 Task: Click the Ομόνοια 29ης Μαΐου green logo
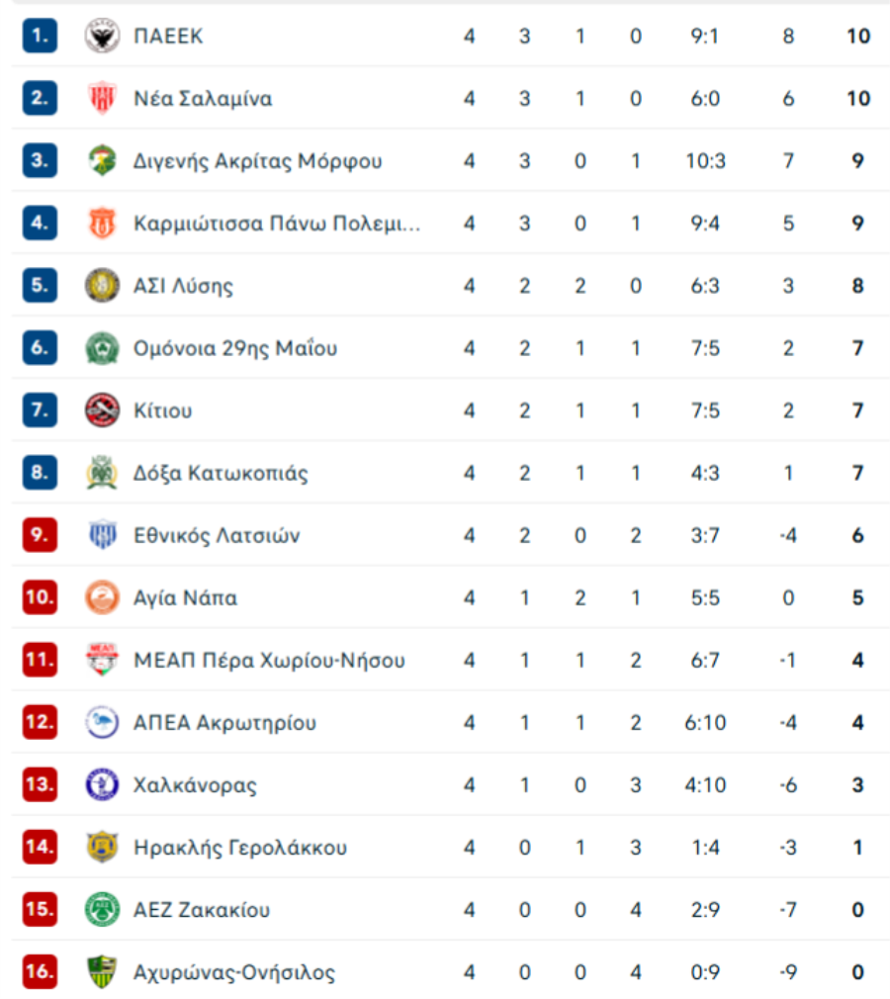click(102, 348)
